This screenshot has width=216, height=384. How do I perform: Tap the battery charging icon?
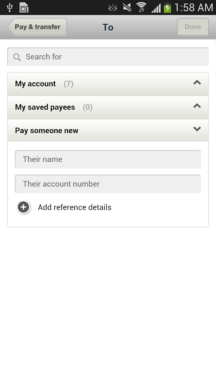[x=167, y=7]
